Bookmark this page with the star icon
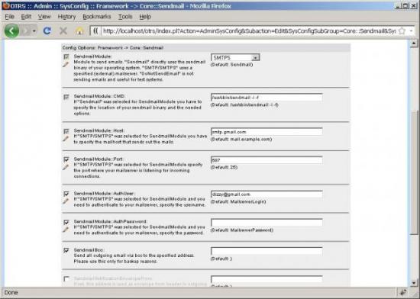The image size is (420, 299). [402, 31]
